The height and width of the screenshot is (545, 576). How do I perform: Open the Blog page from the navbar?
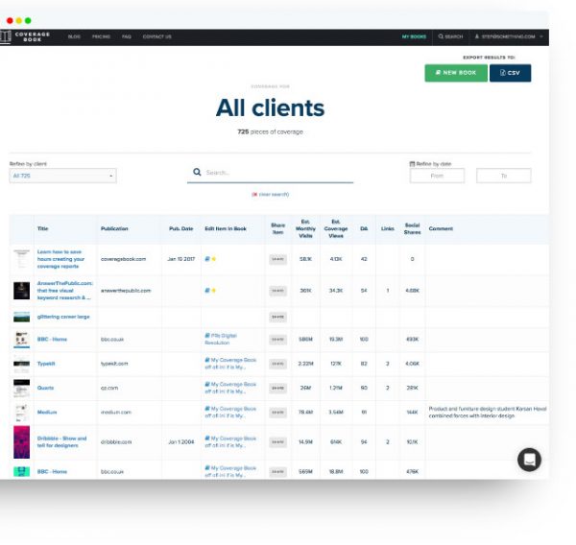(74, 36)
